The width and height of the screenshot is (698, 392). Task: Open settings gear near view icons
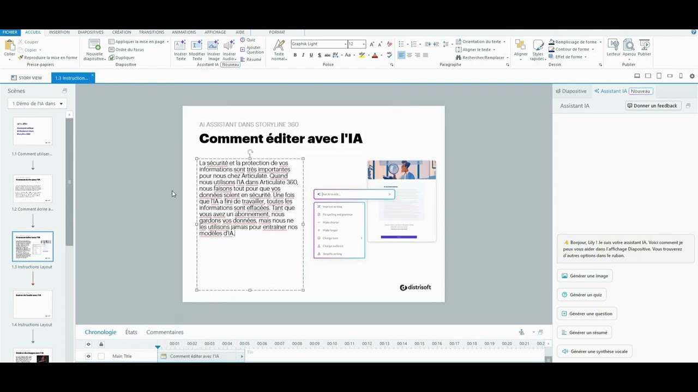pyautogui.click(x=692, y=76)
